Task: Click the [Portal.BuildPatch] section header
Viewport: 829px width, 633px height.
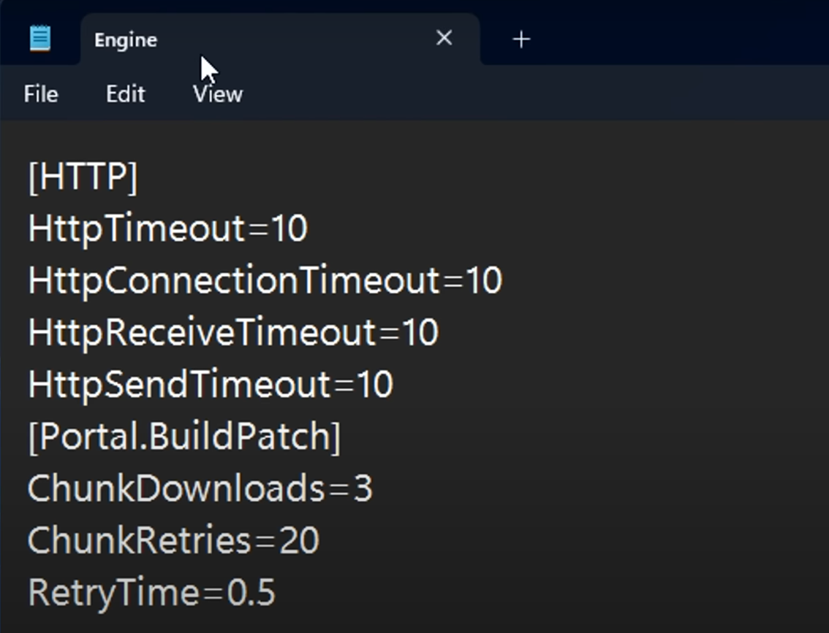Action: click(184, 437)
